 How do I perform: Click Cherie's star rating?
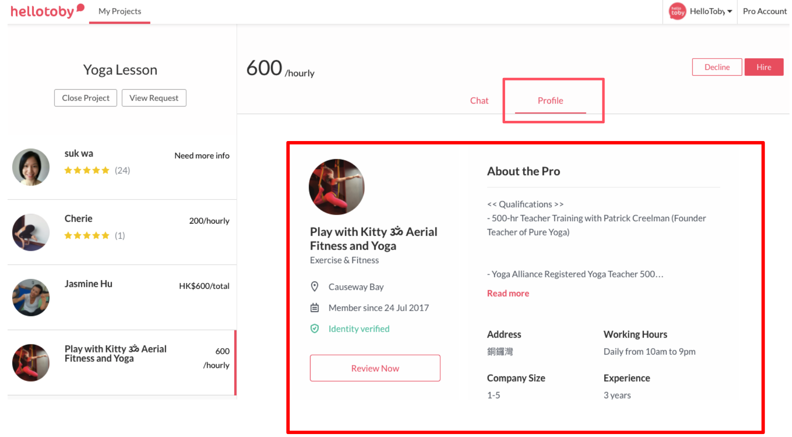coord(86,235)
